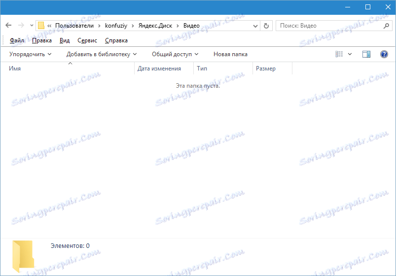
Task: Open view options dropdown arrow
Action: [350, 54]
